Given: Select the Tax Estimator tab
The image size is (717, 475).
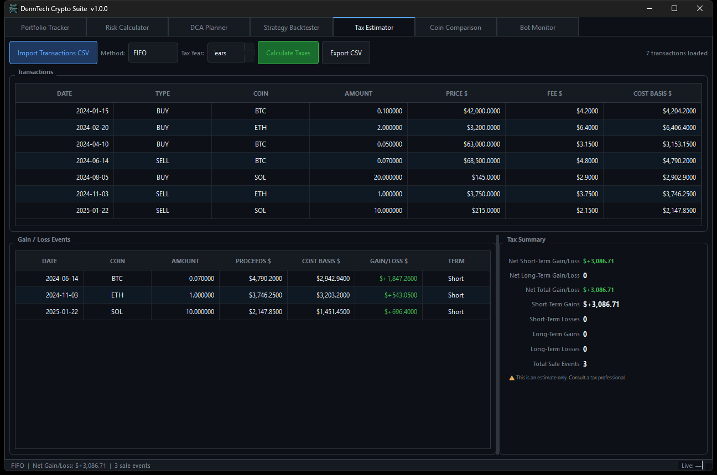Looking at the screenshot, I should pos(374,27).
